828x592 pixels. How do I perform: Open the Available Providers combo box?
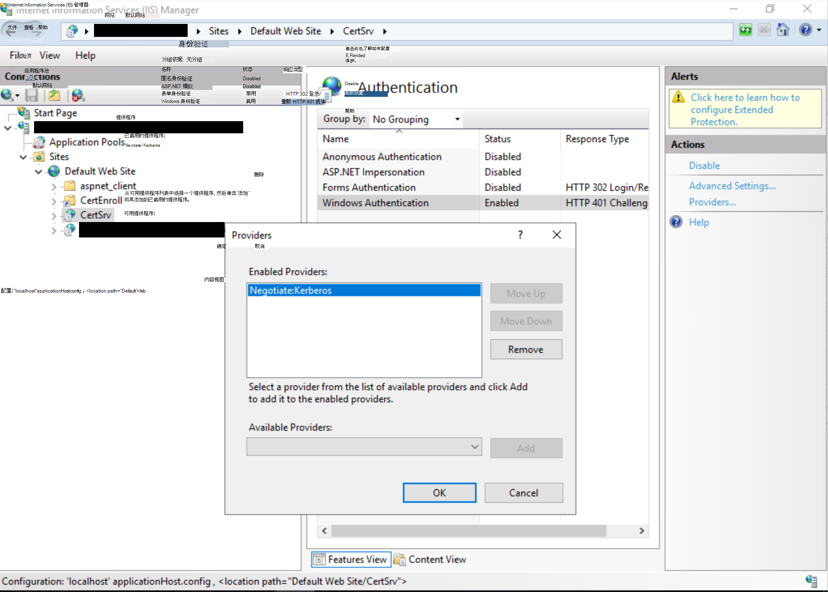(364, 447)
